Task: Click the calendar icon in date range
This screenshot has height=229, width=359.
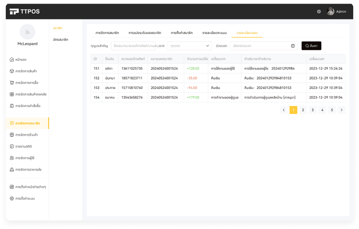Action: click(293, 46)
